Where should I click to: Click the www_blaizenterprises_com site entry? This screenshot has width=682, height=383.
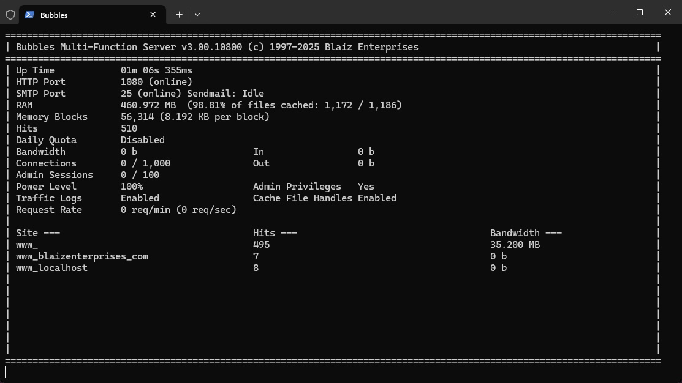[82, 256]
